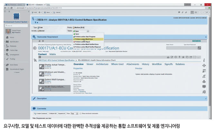The width and height of the screenshot is (215, 133).
Task: Open the History tab
Action: tap(145, 64)
